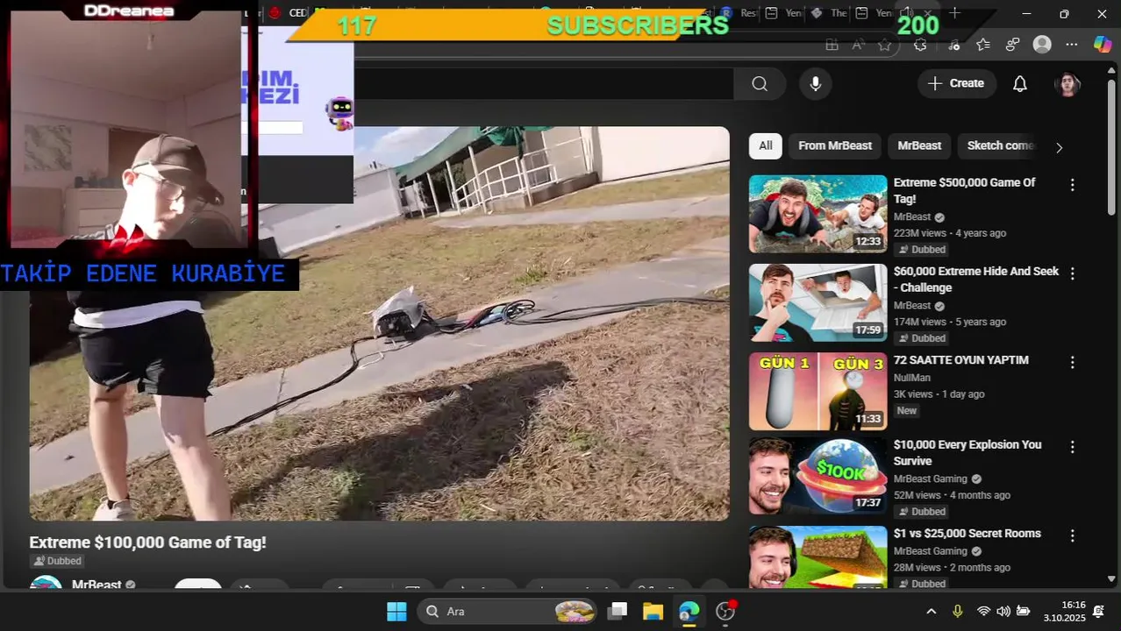The image size is (1121, 631).
Task: Click the YouTube Create button
Action: point(957,83)
